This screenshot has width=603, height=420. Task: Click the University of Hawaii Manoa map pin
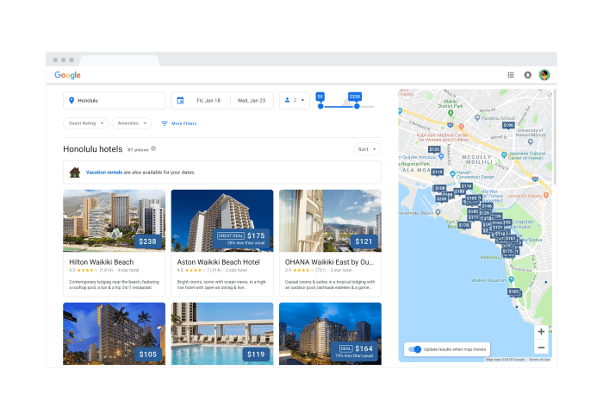tap(531, 142)
